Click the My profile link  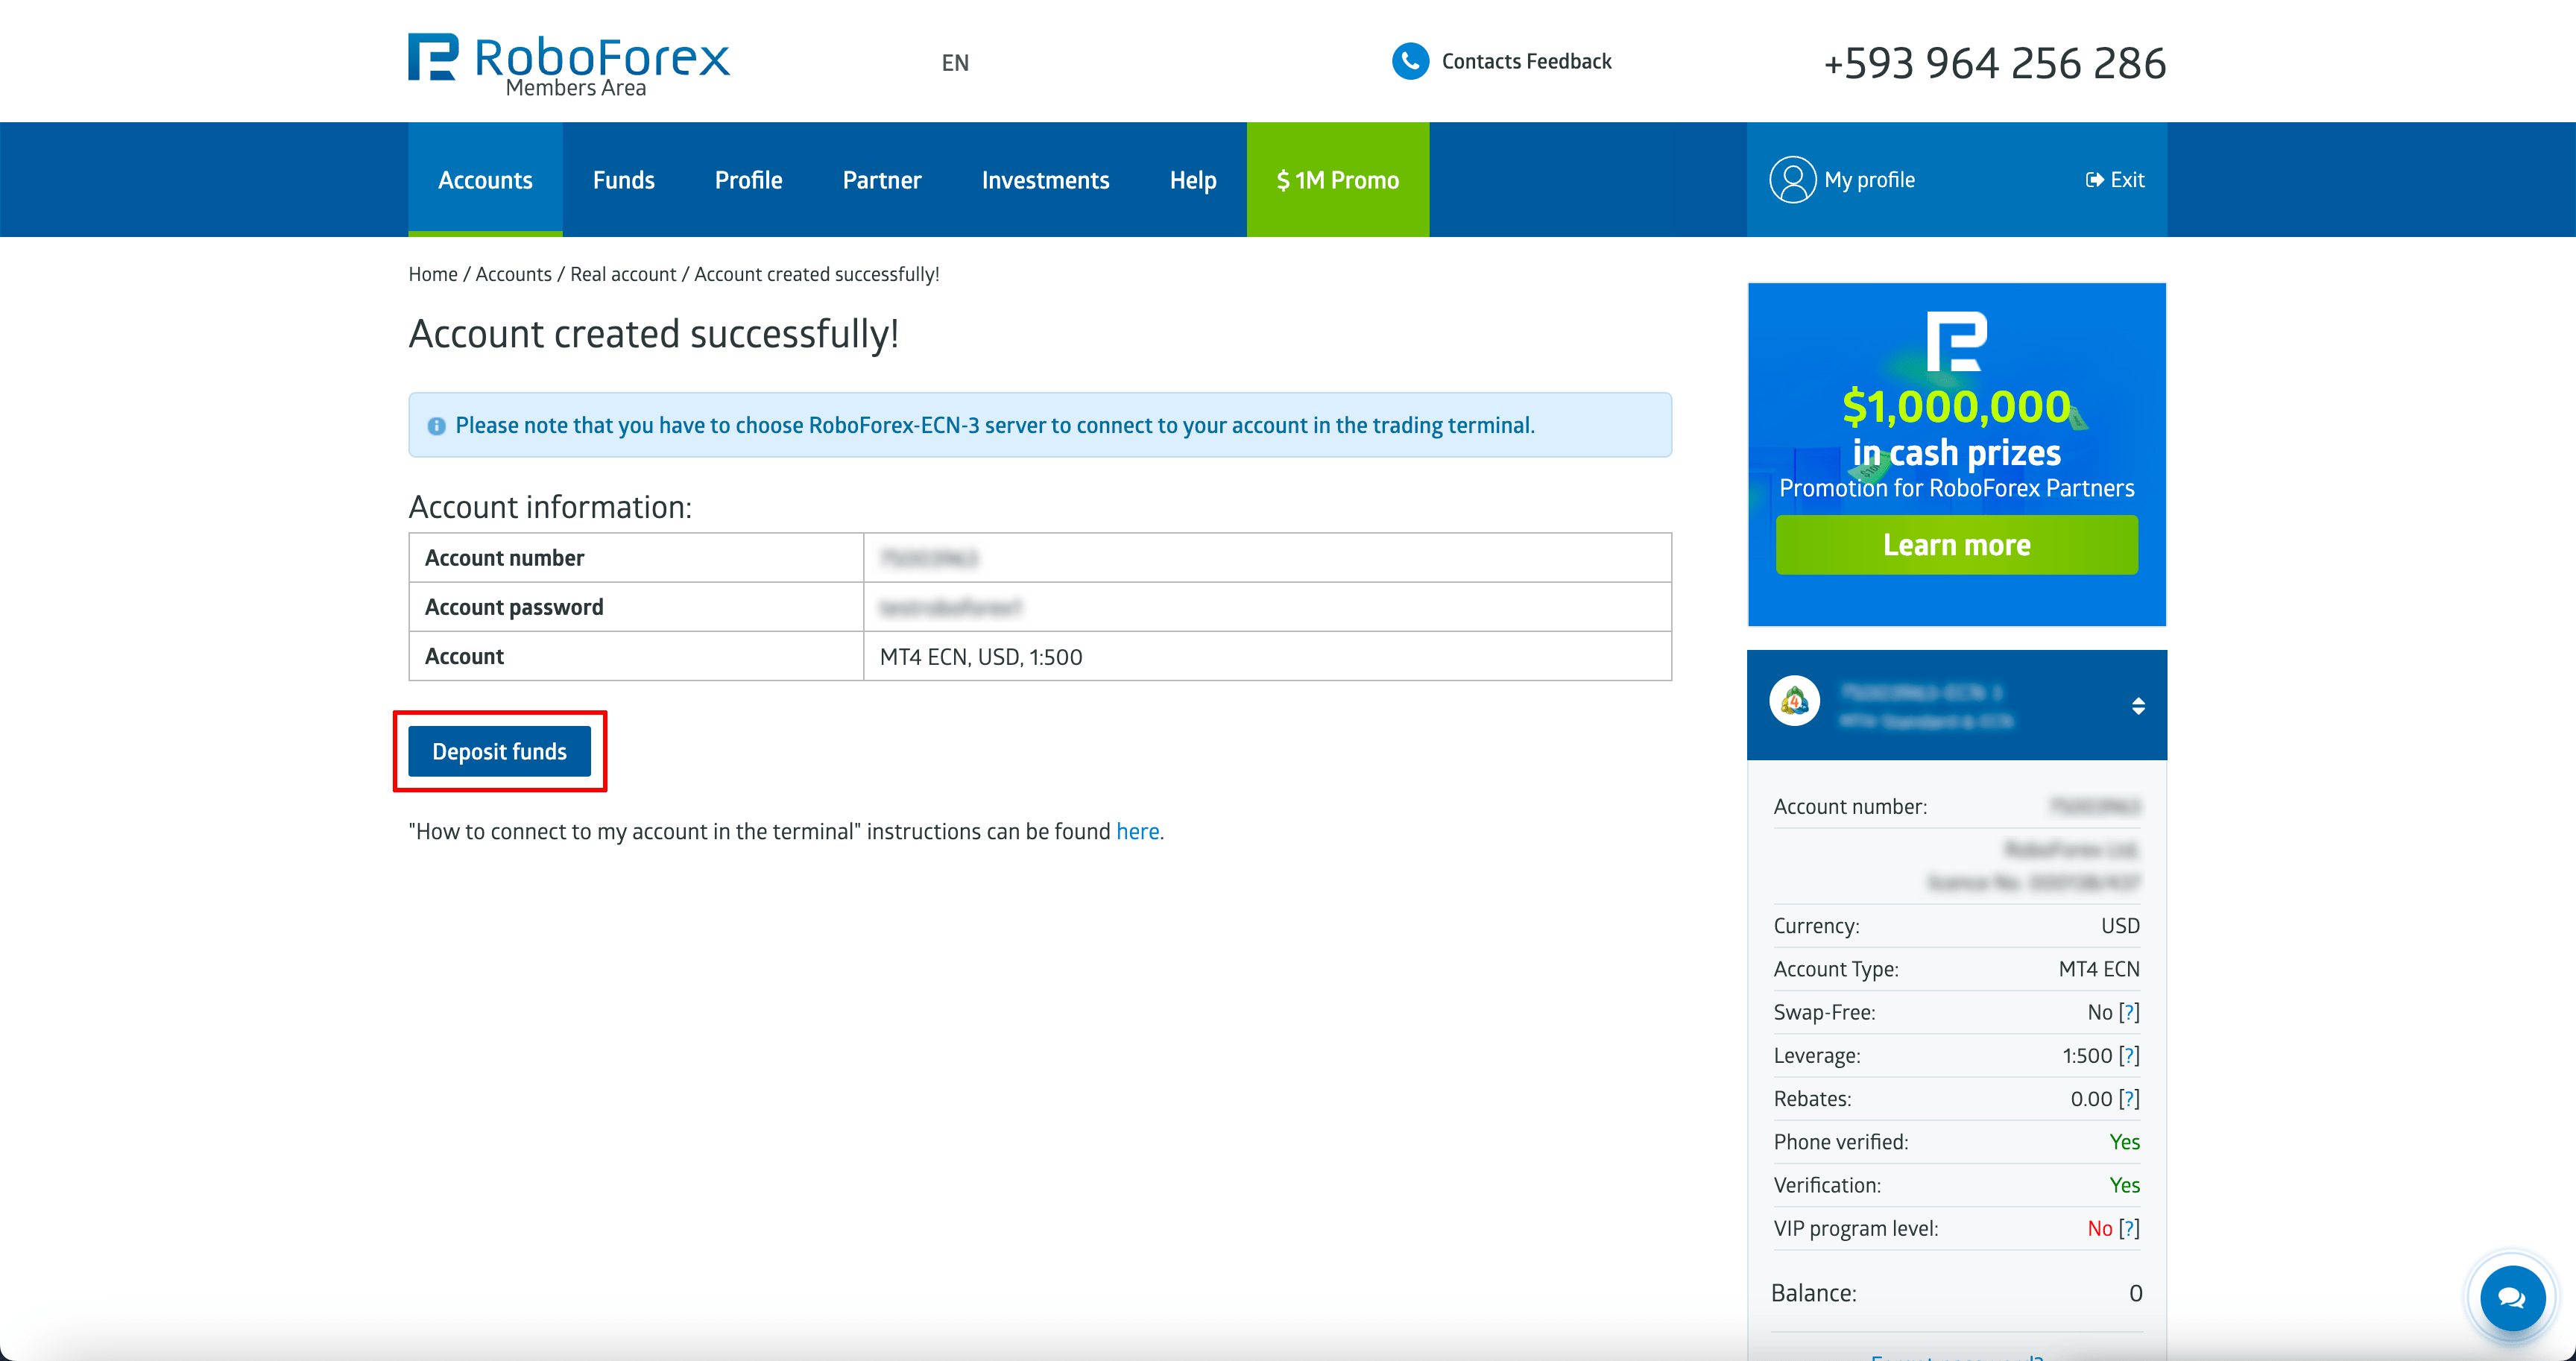pyautogui.click(x=1869, y=180)
